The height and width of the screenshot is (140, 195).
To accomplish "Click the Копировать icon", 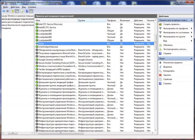I will click(161, 71).
